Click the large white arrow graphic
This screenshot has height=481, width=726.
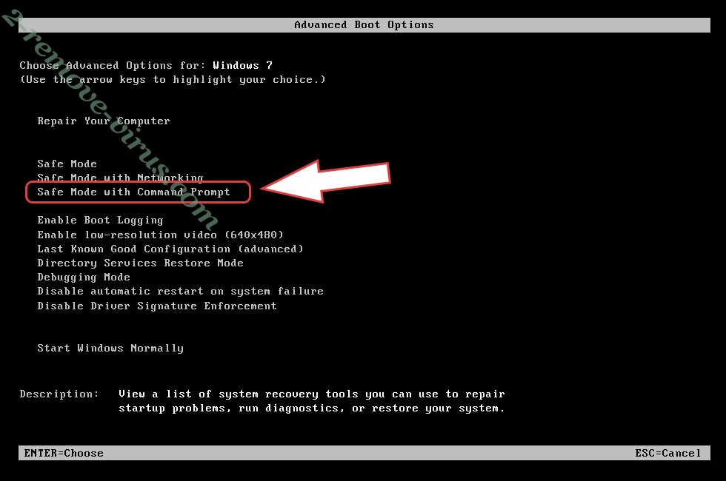tap(326, 181)
